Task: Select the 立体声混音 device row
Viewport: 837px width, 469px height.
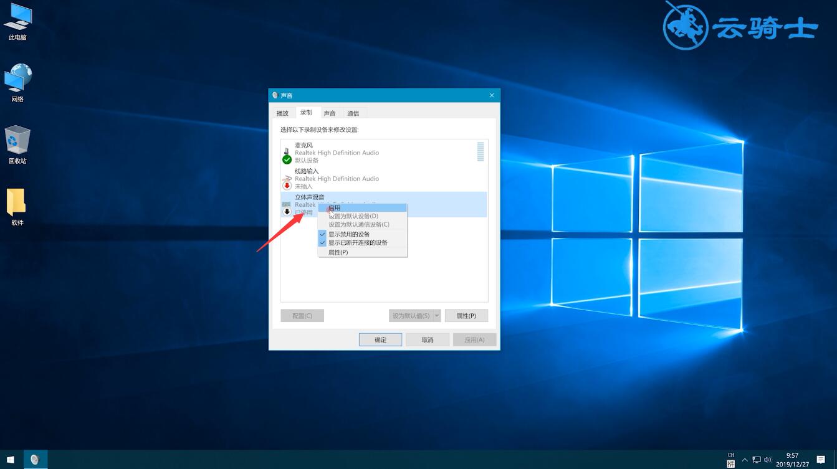Action: (x=384, y=204)
